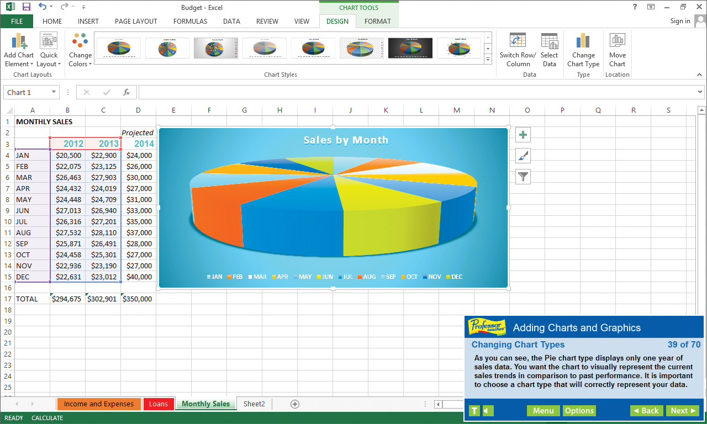Select the dark-background pie chart style thumbnail

pos(410,48)
